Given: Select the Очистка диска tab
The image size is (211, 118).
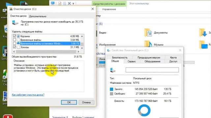Looking at the screenshot, I should tap(18, 16).
